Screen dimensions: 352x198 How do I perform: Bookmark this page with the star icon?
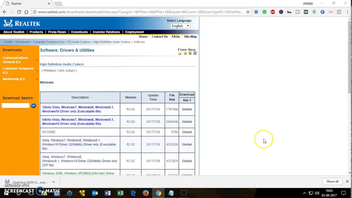click(x=248, y=12)
